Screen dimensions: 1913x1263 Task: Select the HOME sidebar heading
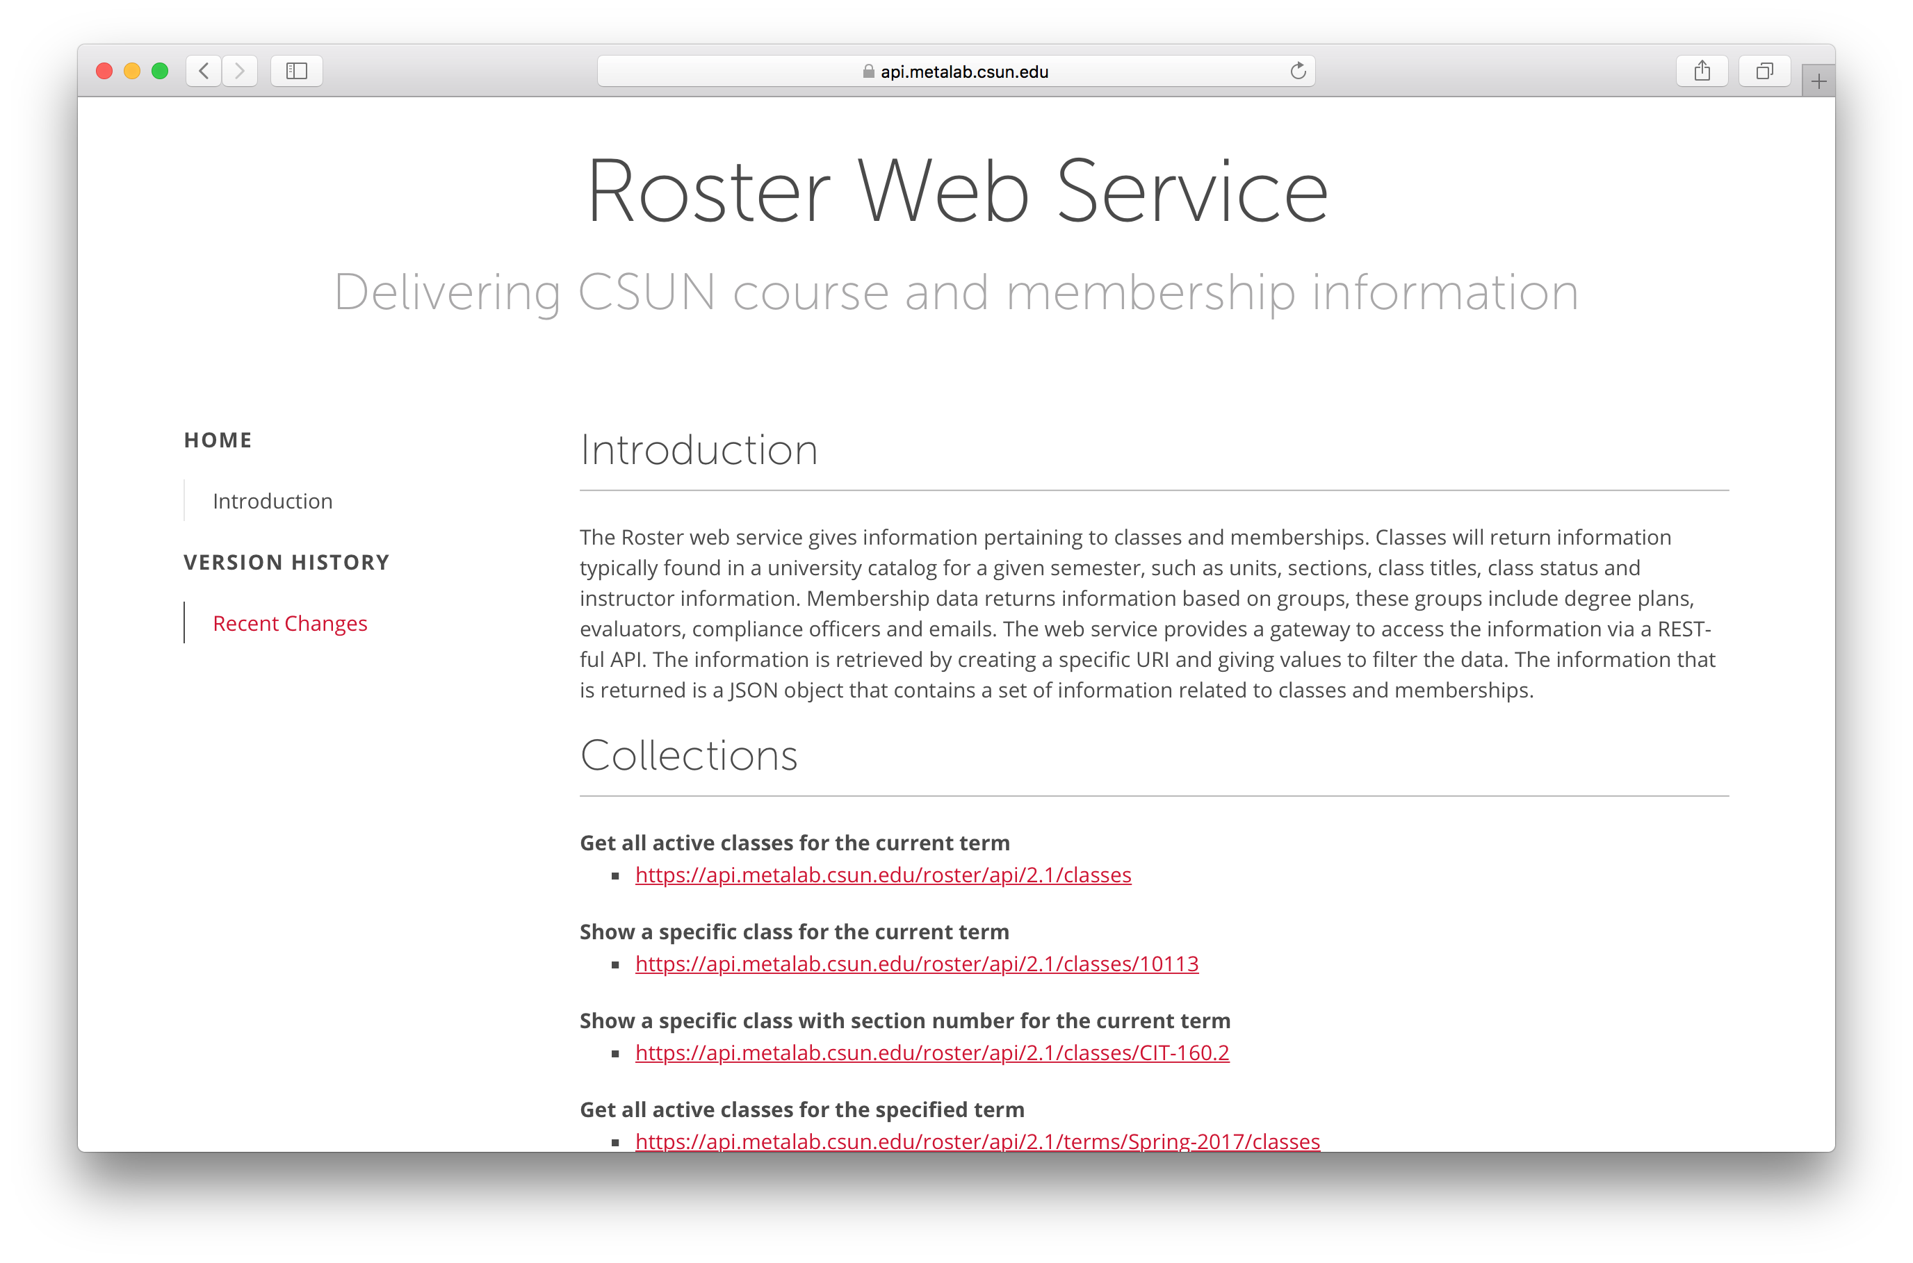pyautogui.click(x=218, y=440)
